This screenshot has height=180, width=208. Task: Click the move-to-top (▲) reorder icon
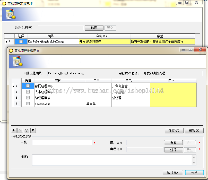pos(14,130)
